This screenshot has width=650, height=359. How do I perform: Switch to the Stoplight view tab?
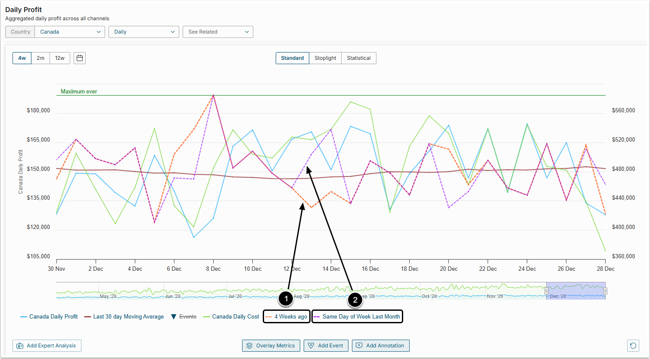click(x=325, y=58)
